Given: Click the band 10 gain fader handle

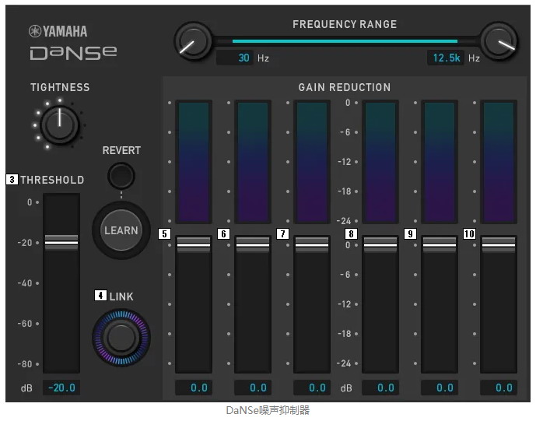Looking at the screenshot, I should click(x=499, y=244).
